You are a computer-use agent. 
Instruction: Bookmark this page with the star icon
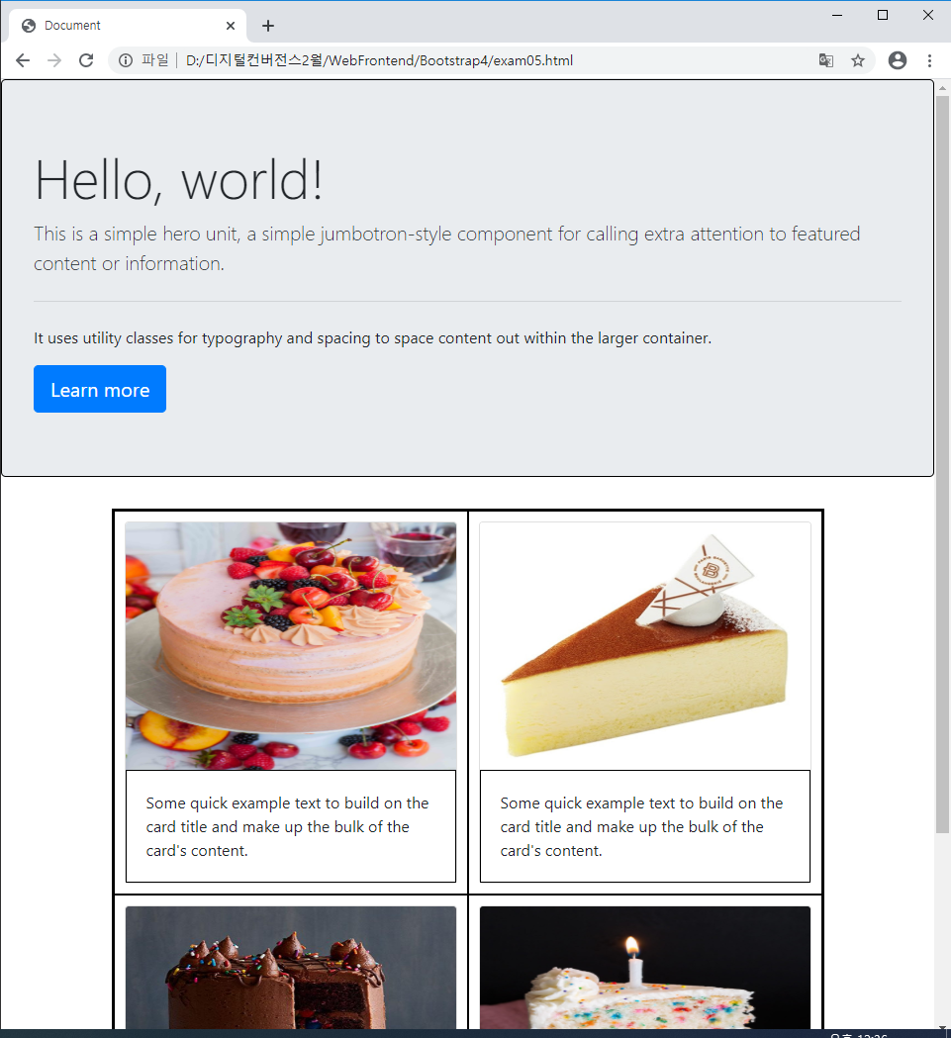(x=858, y=61)
